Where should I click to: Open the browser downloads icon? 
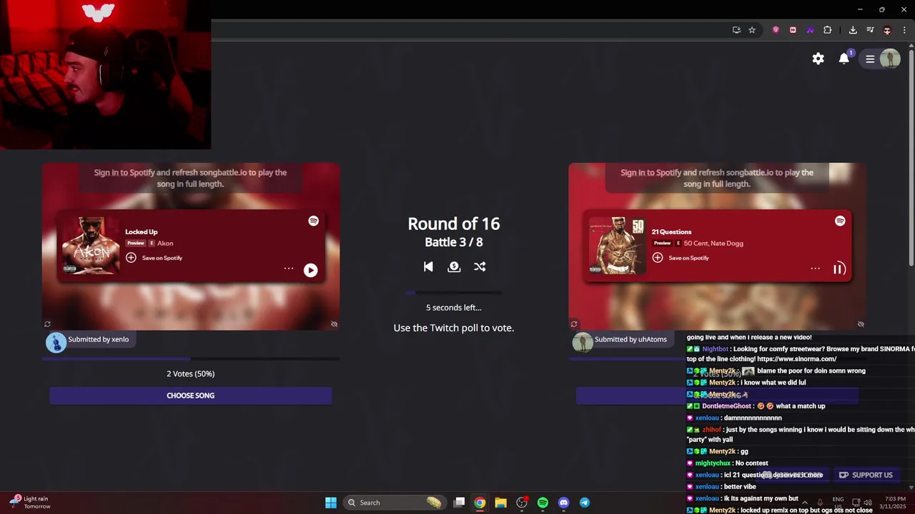[853, 30]
